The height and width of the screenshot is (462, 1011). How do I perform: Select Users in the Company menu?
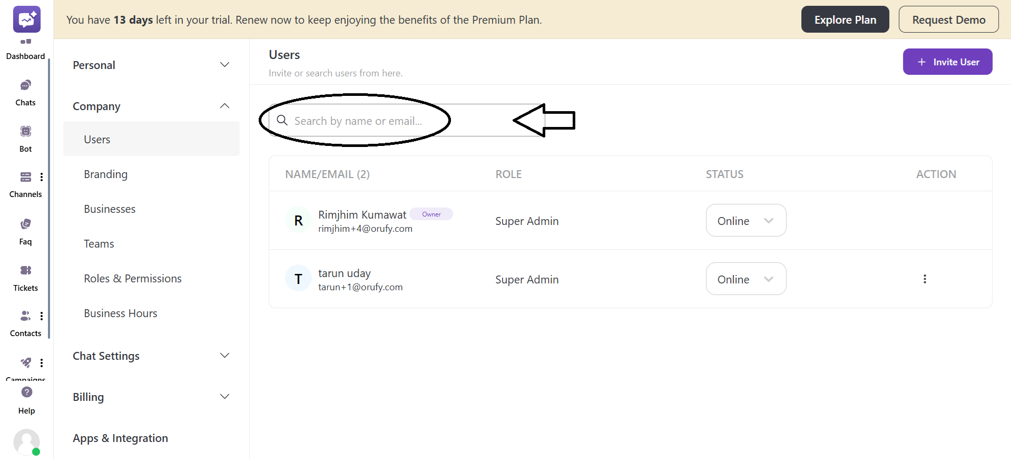[x=151, y=139]
